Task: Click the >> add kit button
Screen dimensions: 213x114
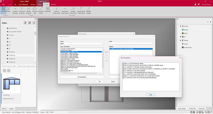Action: (106, 55)
